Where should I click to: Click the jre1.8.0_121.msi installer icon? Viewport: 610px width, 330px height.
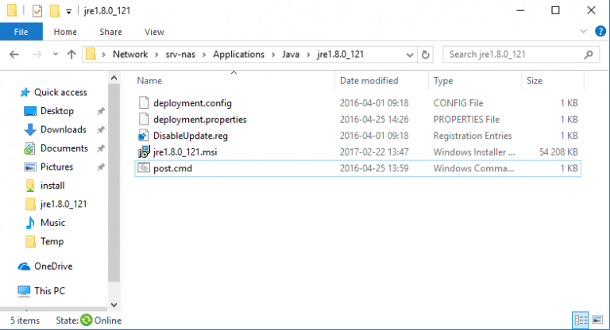tap(144, 152)
